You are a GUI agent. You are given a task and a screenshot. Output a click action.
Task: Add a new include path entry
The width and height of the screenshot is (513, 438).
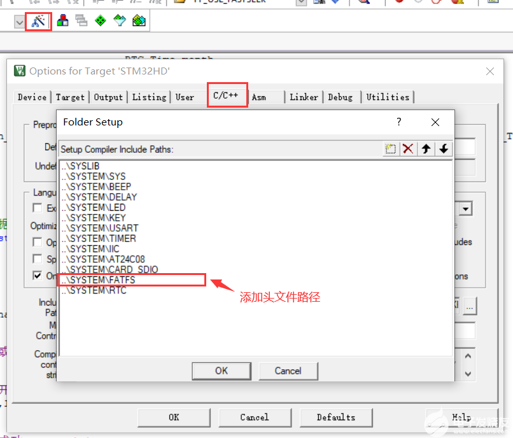point(390,148)
